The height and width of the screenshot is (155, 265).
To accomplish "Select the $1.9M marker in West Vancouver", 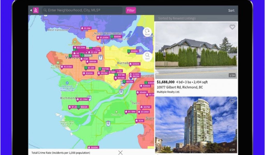I will tap(86, 28).
